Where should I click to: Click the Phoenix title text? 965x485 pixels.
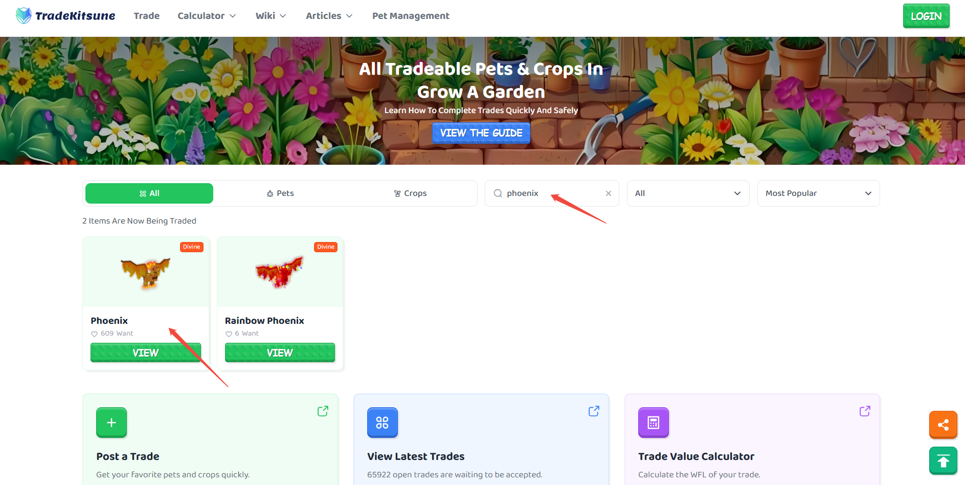tap(109, 321)
